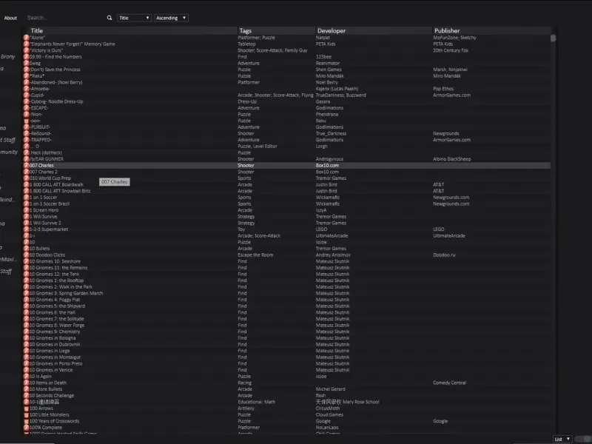Screen dimensions: 592x444
Task: Click the HTML5 icon beside -ooo-
Action: click(x=27, y=121)
